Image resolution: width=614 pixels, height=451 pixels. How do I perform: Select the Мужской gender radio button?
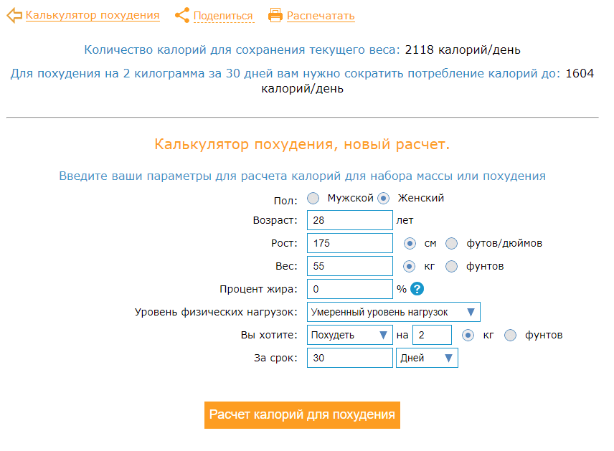click(313, 199)
